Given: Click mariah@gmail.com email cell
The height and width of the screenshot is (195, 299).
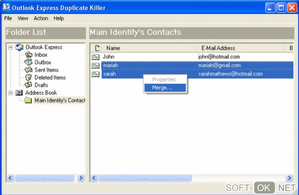Looking at the screenshot, I should coord(220,65).
